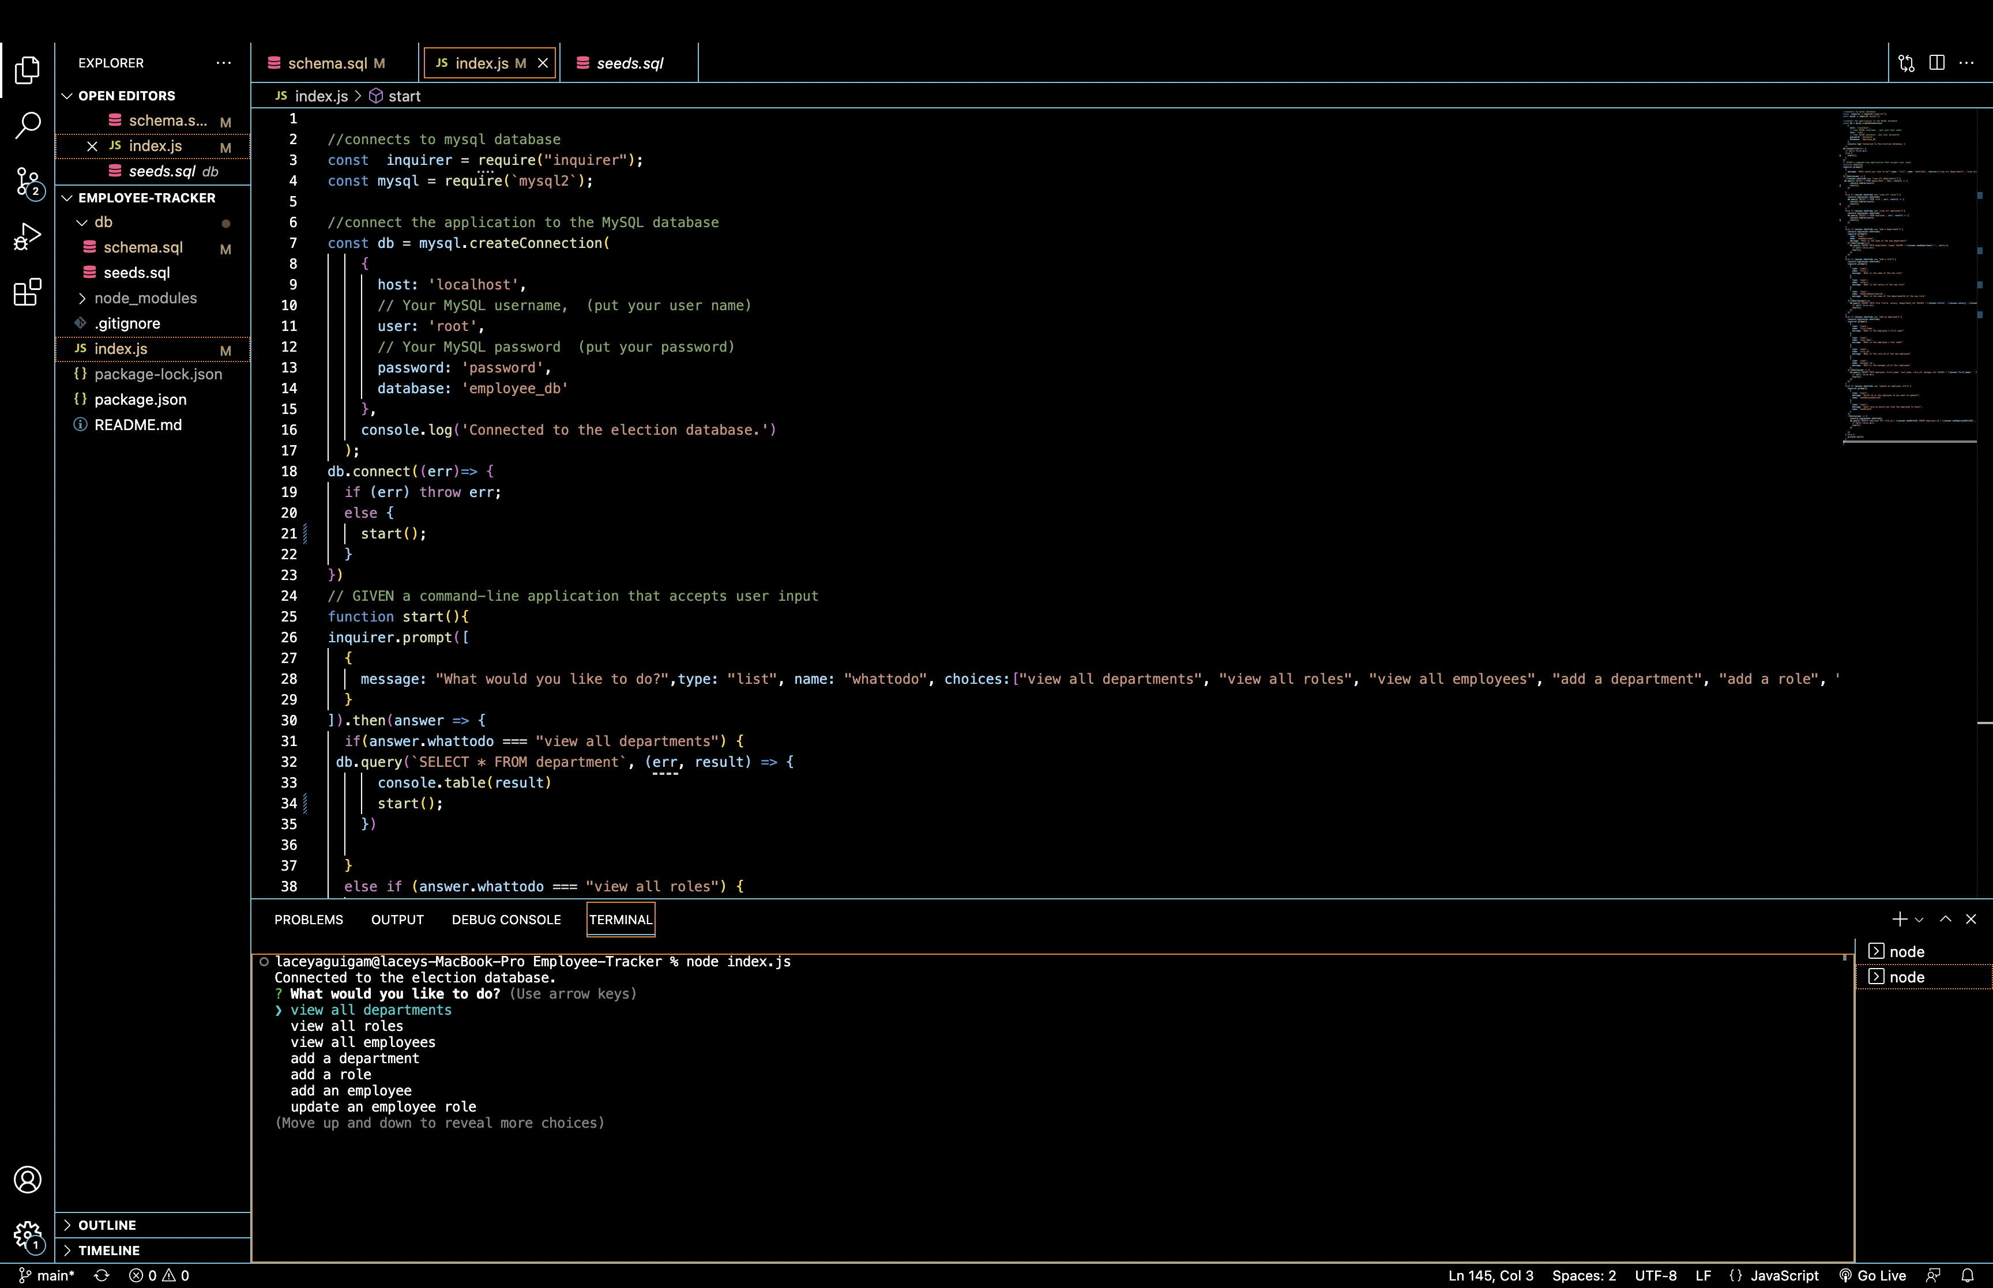This screenshot has height=1288, width=1993.
Task: Open the Accounts menu icon
Action: coord(27,1179)
